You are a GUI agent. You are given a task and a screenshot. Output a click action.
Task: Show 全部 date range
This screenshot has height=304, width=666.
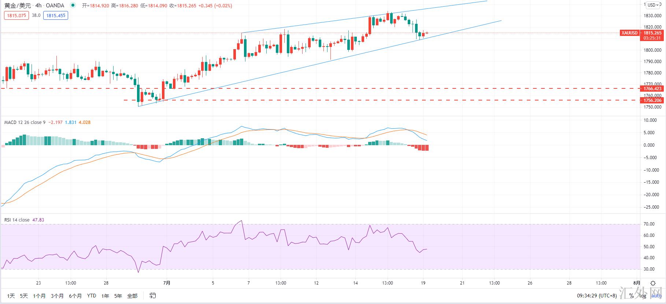tap(132, 296)
